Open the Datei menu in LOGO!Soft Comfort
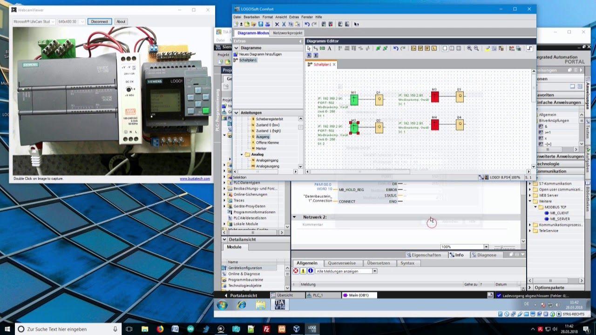Viewport: 596px width, 335px height. pos(237,17)
